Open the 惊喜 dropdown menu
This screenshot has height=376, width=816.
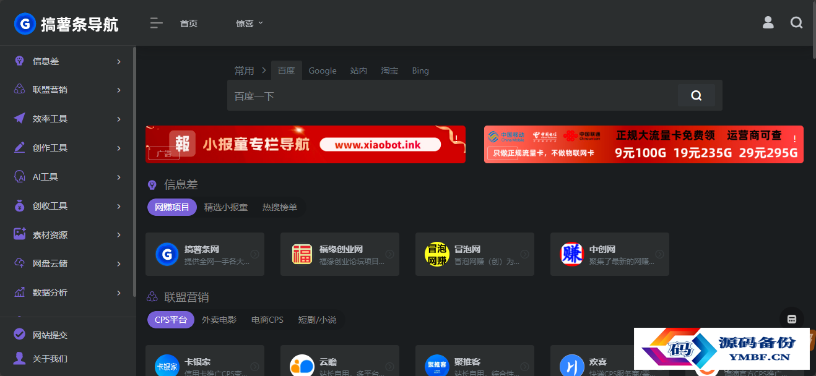[250, 23]
